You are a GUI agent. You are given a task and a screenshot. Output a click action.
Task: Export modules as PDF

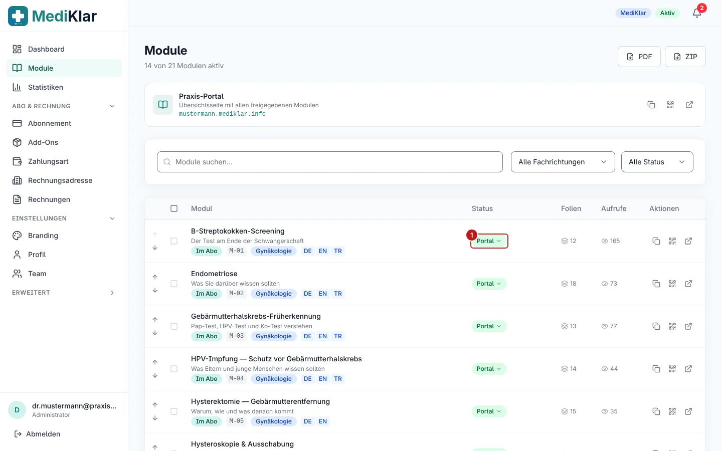639,57
